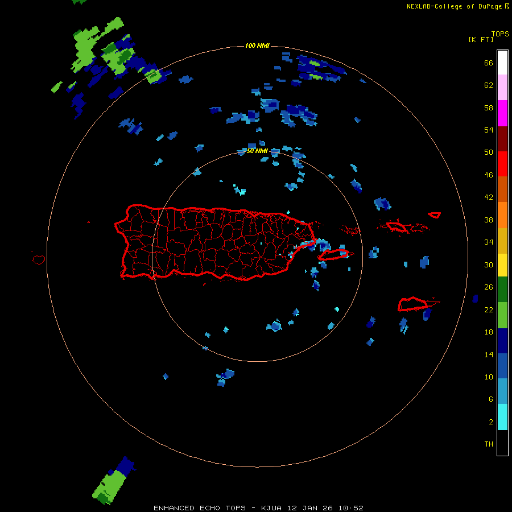The width and height of the screenshot is (512, 512).
Task: Click the legend value 46
Action: coord(489,175)
